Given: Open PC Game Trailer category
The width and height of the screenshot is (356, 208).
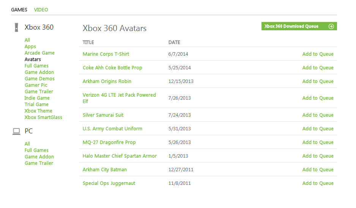Looking at the screenshot, I should 39,163.
